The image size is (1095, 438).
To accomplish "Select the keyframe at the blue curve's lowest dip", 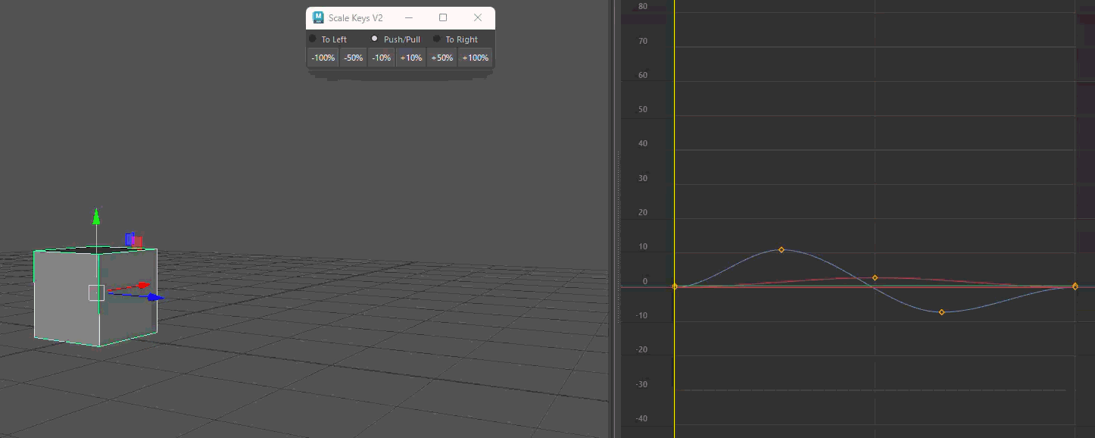I will point(941,311).
